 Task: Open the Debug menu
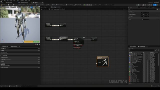[18, 0]
